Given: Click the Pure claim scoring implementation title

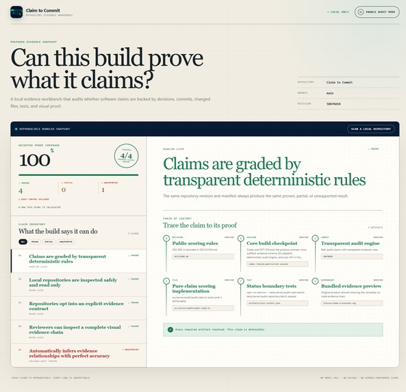Looking at the screenshot, I should click(x=194, y=289).
